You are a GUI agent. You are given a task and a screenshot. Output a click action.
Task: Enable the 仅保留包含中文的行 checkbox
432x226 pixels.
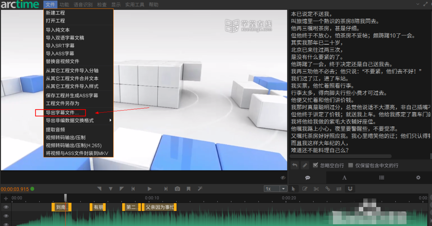pos(351,165)
